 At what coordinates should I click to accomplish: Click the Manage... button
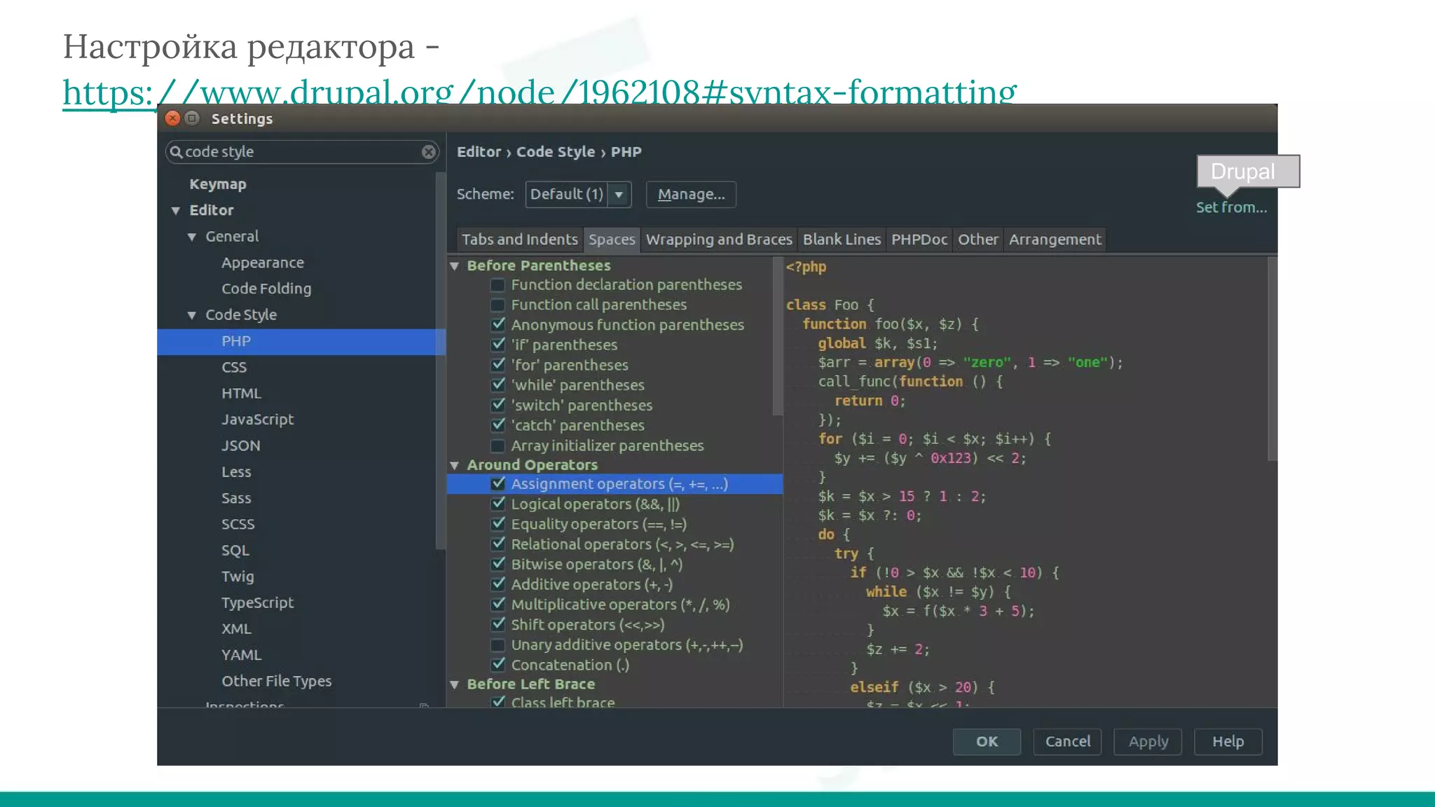pos(691,194)
